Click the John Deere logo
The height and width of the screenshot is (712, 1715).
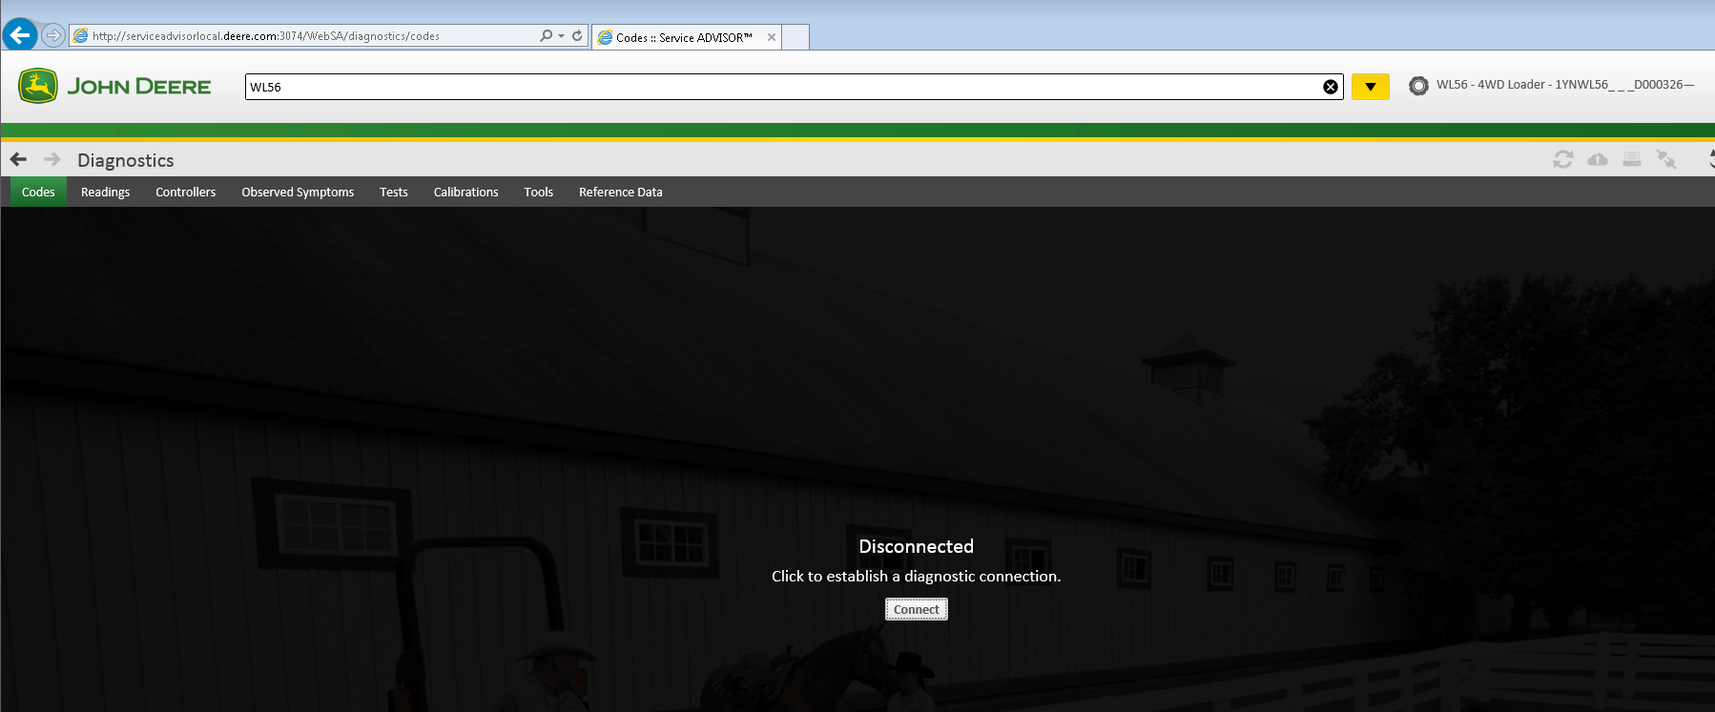point(114,86)
